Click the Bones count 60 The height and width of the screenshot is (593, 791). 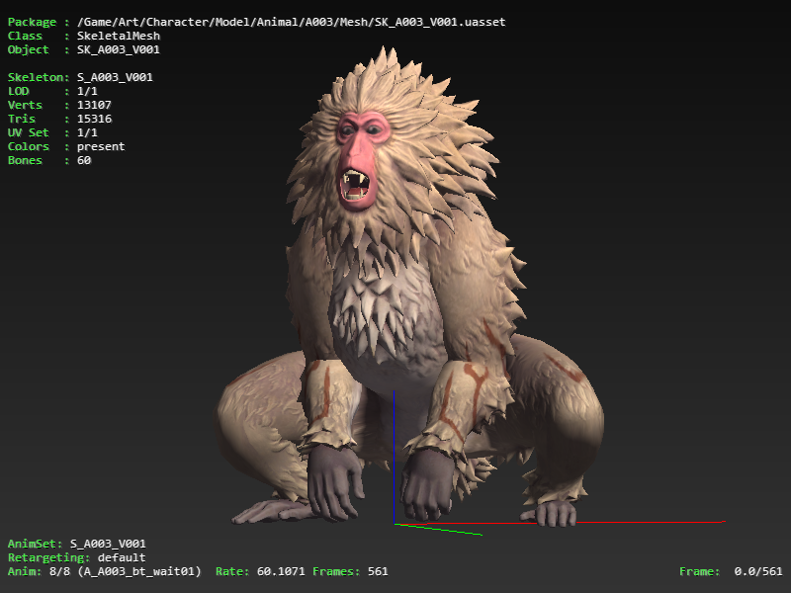click(x=84, y=160)
